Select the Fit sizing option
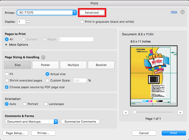Image resolution: width=189 pixels, height=140 pixels. [7, 74]
